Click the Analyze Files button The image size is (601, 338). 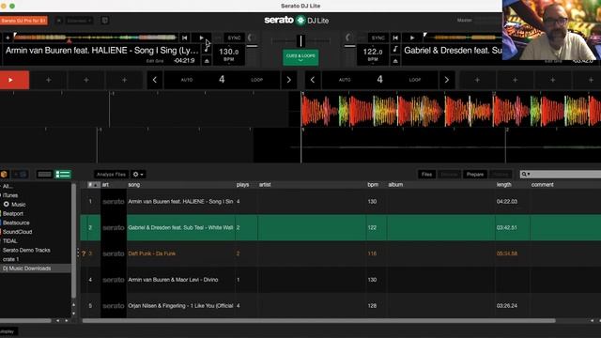pos(111,175)
